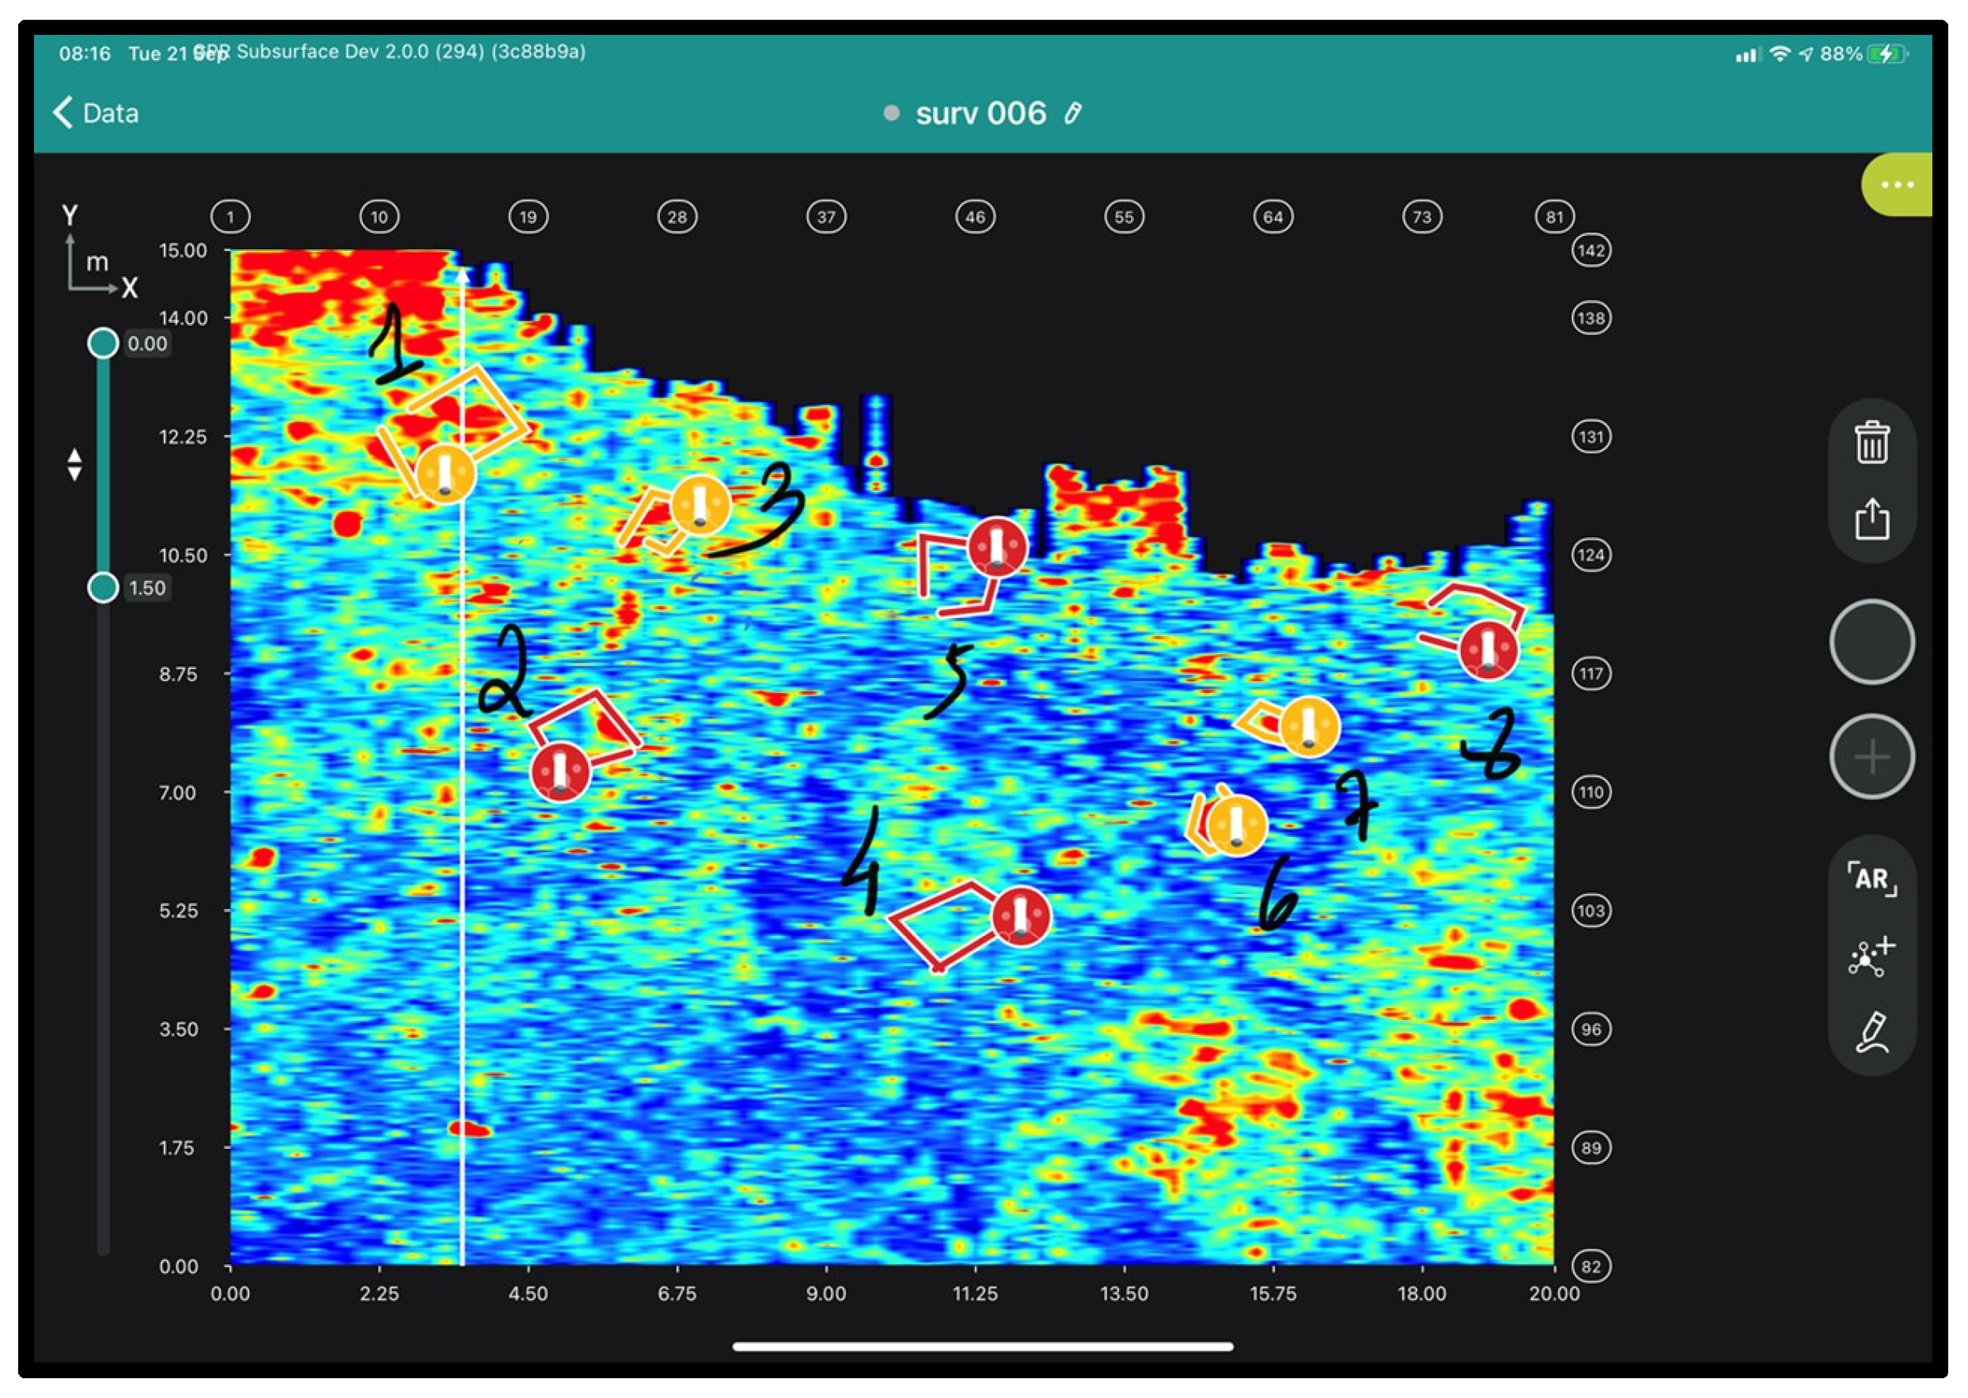Viewport: 1968px width, 1398px height.
Task: Open the green three-dots menu
Action: pyautogui.click(x=1897, y=184)
